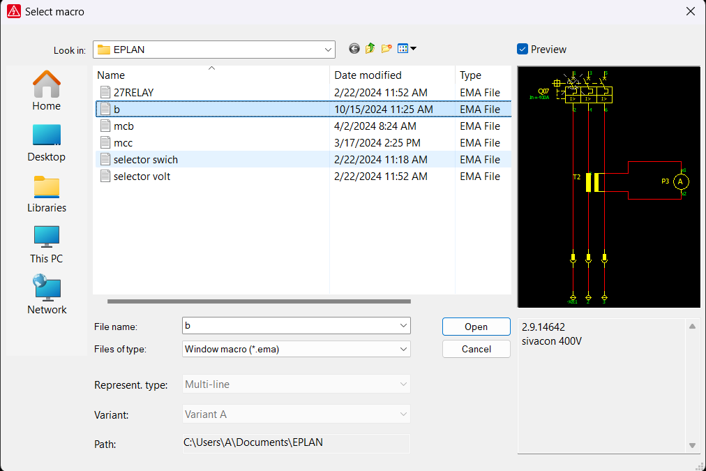Create a new folder via toolbar icon

pyautogui.click(x=386, y=48)
